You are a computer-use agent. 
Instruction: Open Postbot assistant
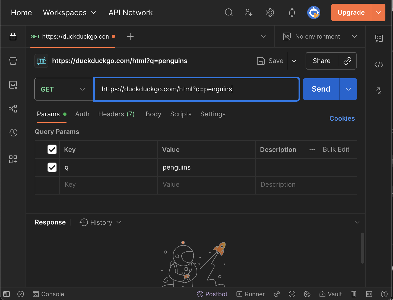pyautogui.click(x=212, y=294)
